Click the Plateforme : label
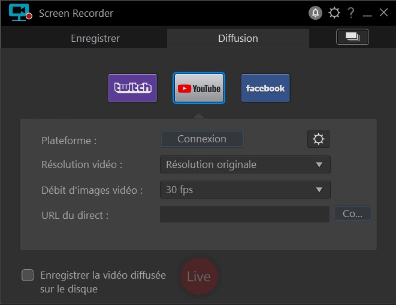This screenshot has width=396, height=305. pyautogui.click(x=69, y=141)
